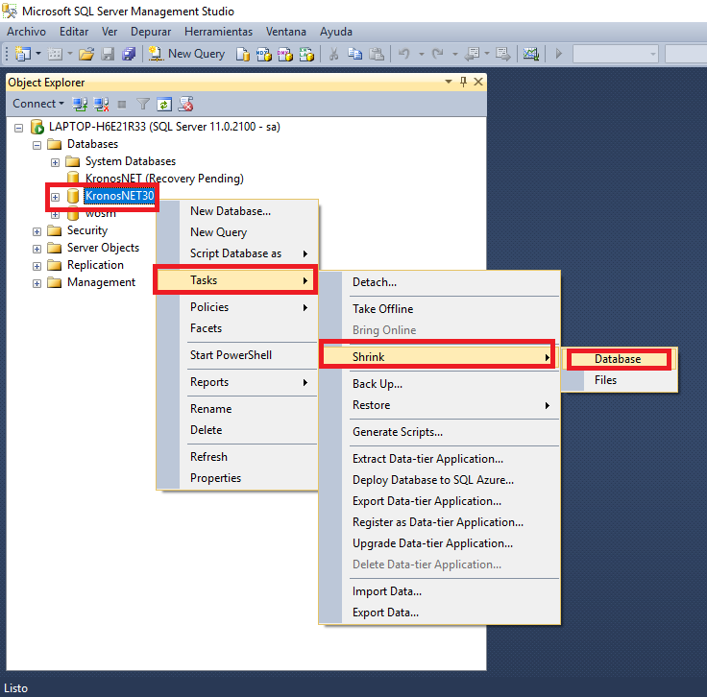The width and height of the screenshot is (707, 697).
Task: Click the Open File folder icon
Action: click(86, 54)
